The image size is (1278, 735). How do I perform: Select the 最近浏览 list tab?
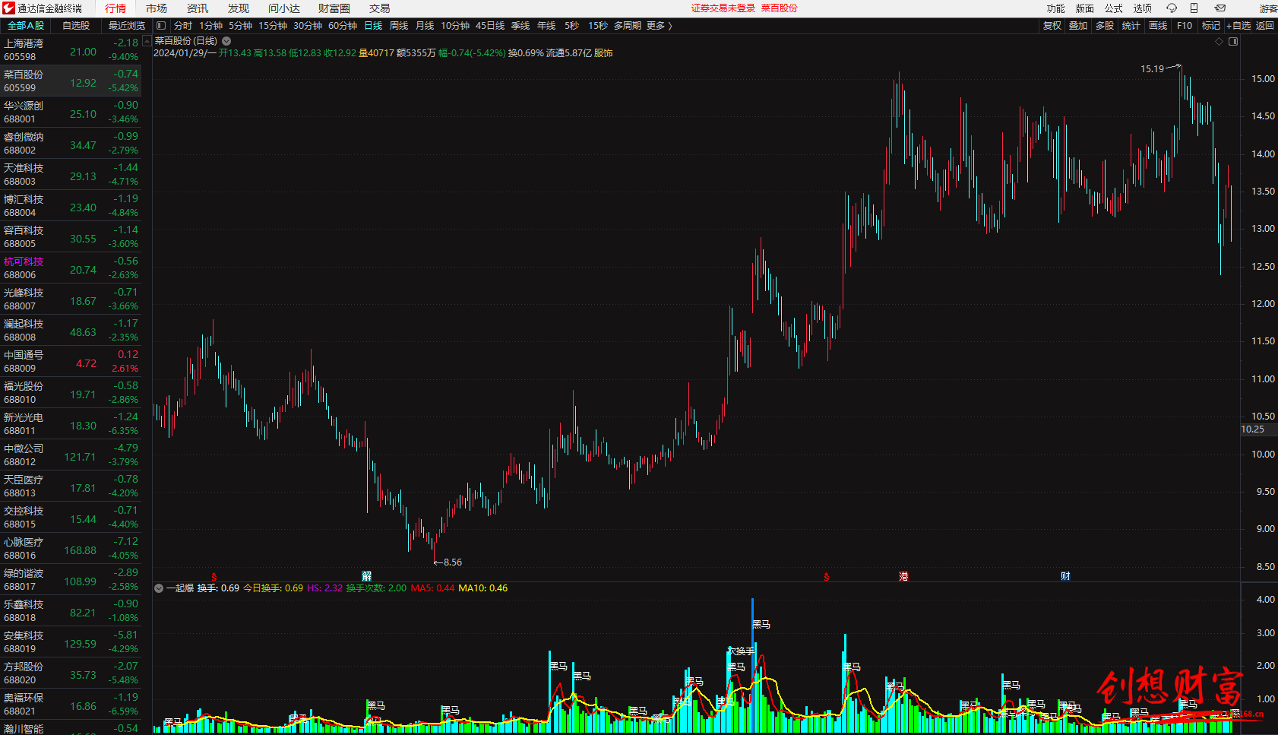[127, 26]
